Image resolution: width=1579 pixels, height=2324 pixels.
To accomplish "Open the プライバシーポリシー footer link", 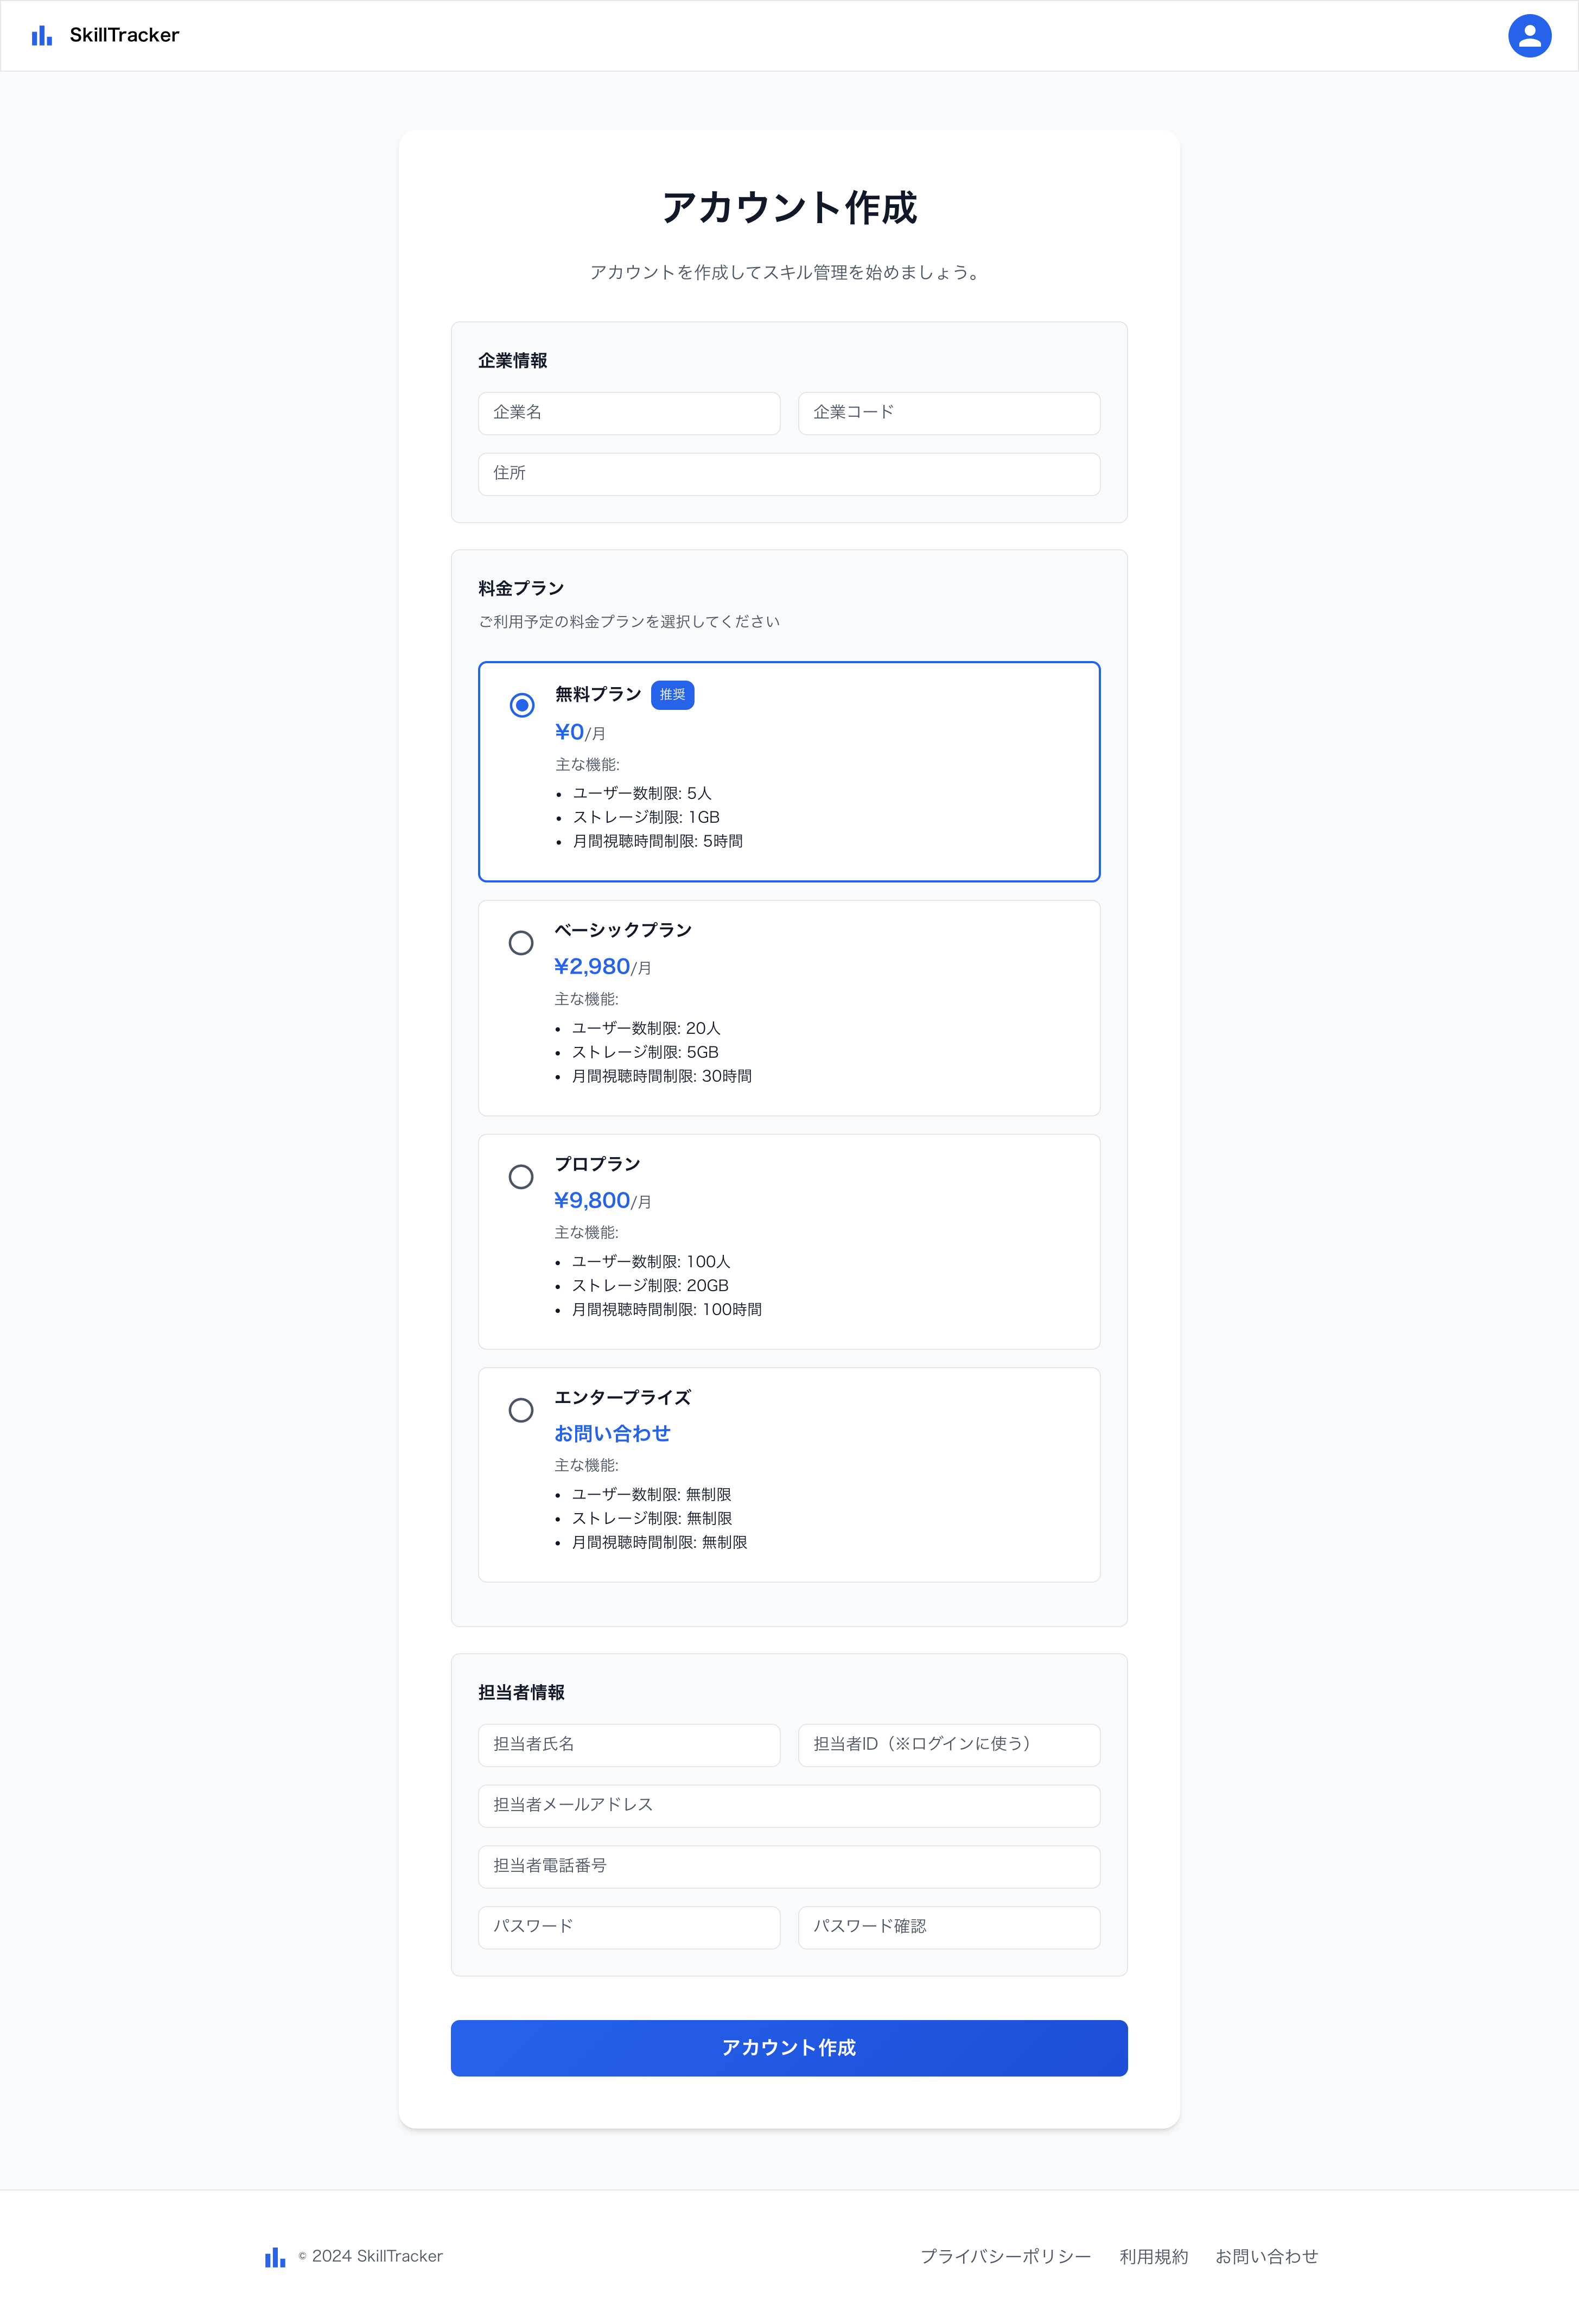I will pos(1005,2257).
